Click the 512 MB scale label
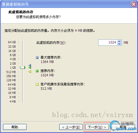The width and height of the screenshot is (138, 133). coord(11,72)
